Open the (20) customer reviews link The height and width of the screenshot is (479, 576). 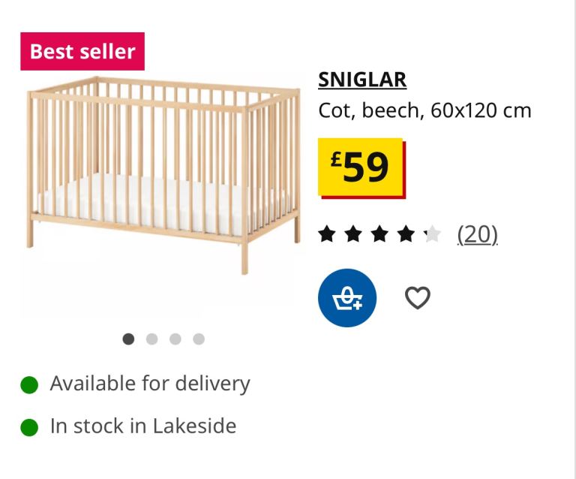click(x=478, y=235)
